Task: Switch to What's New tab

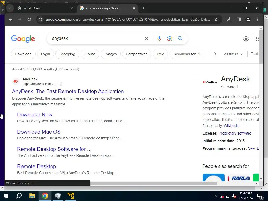Action: (46, 8)
